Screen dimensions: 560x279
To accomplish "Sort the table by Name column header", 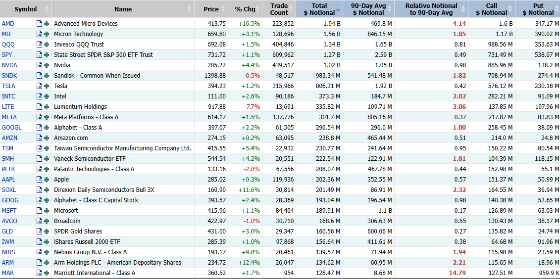I will [123, 9].
